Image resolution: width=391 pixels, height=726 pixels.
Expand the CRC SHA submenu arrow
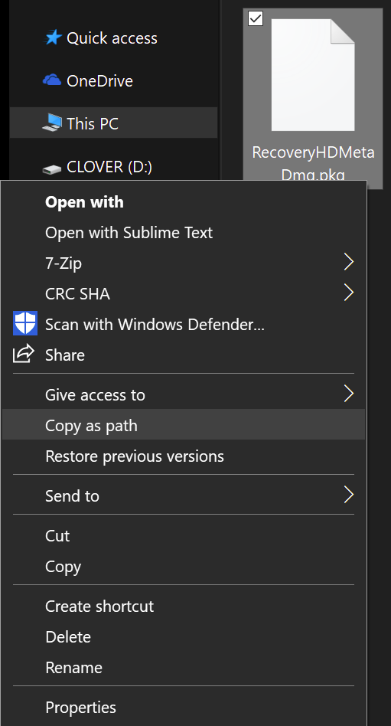click(348, 293)
